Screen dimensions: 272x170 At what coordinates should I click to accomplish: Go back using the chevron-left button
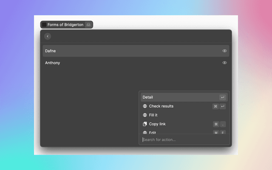pos(48,37)
